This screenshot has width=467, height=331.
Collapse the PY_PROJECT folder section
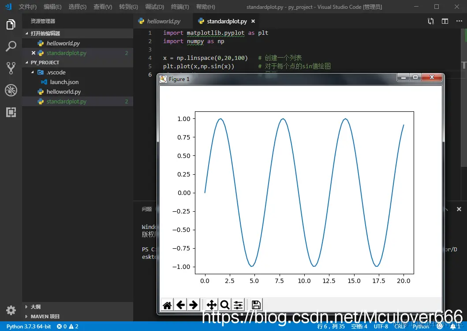coord(26,63)
